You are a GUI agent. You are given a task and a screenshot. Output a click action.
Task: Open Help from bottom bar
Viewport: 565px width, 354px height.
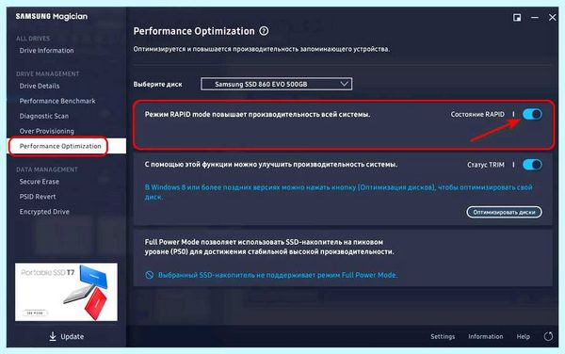pos(524,336)
